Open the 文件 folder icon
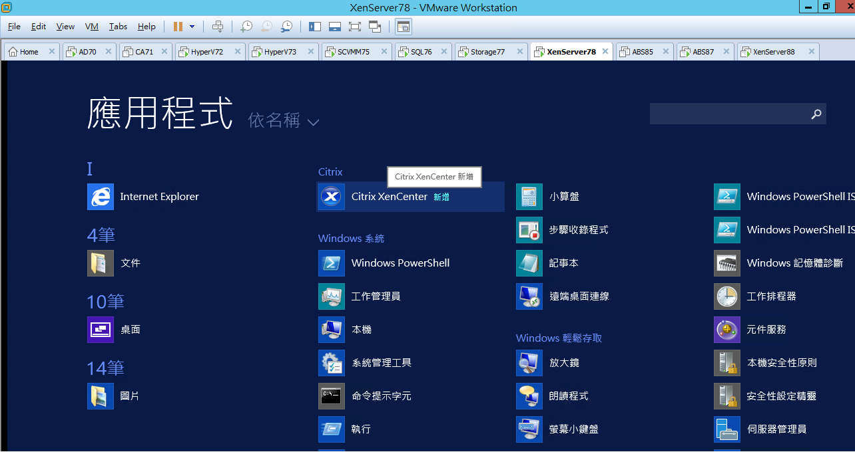Viewport: 855px width, 452px height. [x=101, y=263]
